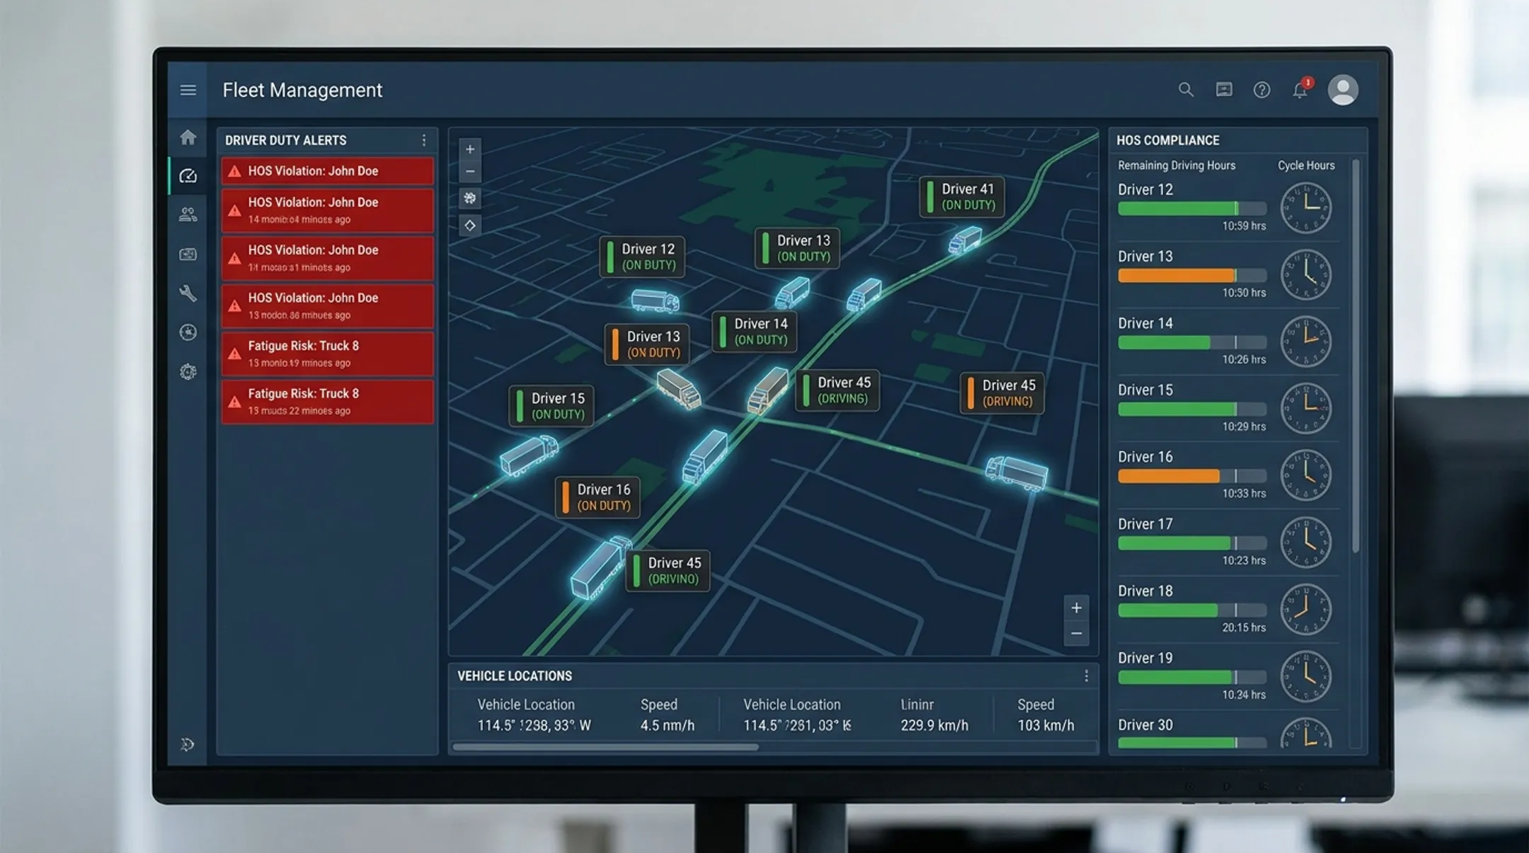Click the Cycle Hours column header

click(x=1306, y=166)
